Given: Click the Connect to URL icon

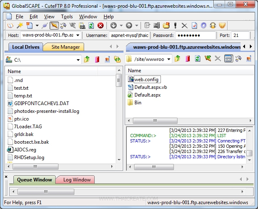Looking at the screenshot, I should point(82,26).
